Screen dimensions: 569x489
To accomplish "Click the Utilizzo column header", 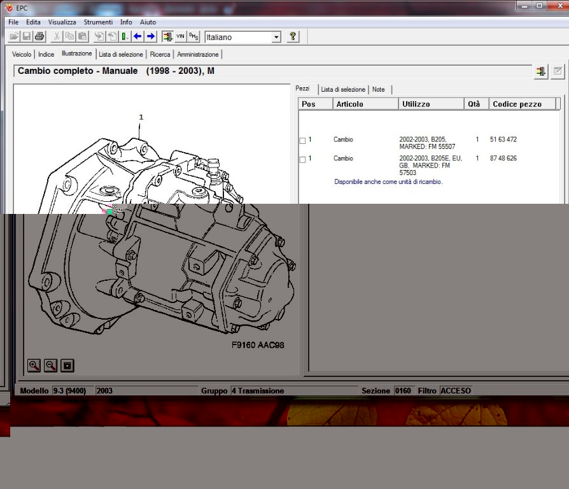I will [x=431, y=104].
